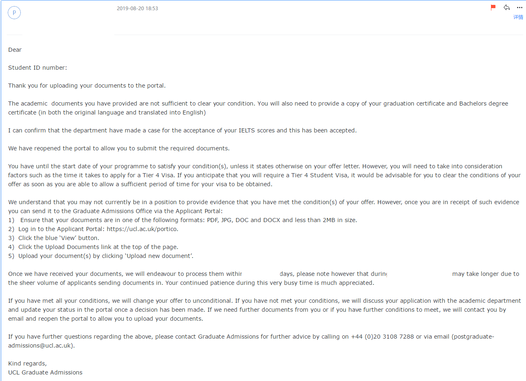Open the sender avatar labeled P

[x=14, y=13]
